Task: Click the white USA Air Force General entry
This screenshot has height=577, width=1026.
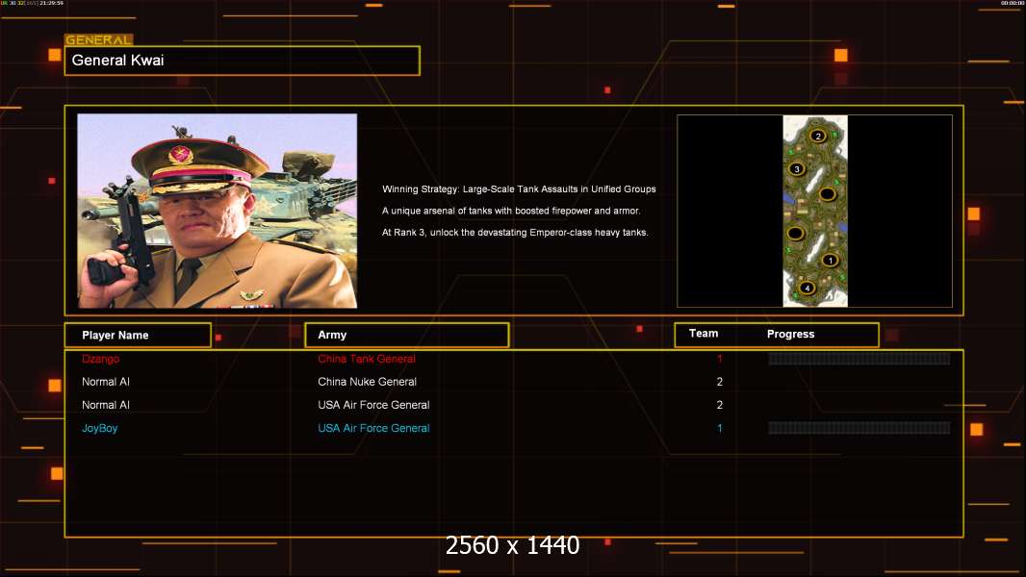Action: [x=373, y=405]
